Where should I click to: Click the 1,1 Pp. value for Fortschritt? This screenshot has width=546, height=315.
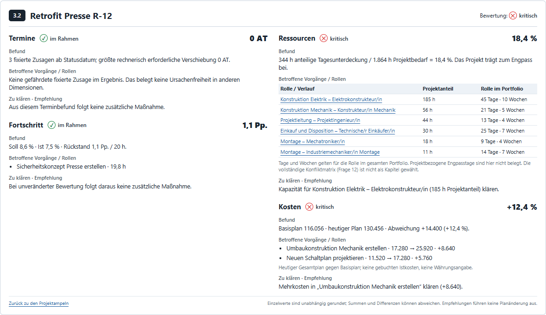[255, 125]
